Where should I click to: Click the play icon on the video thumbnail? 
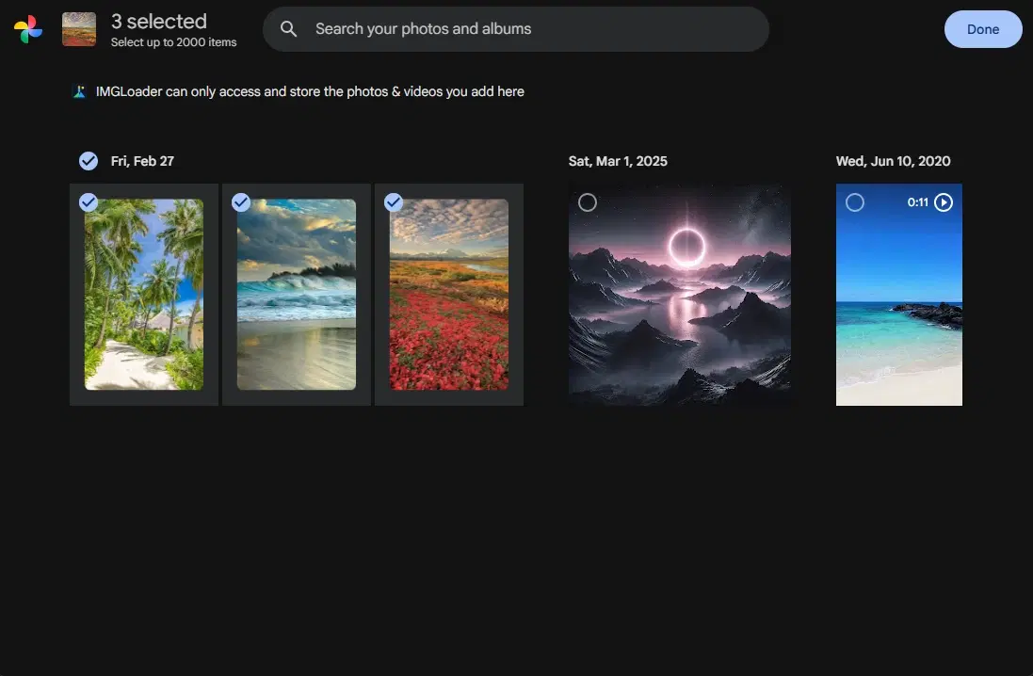tap(944, 201)
